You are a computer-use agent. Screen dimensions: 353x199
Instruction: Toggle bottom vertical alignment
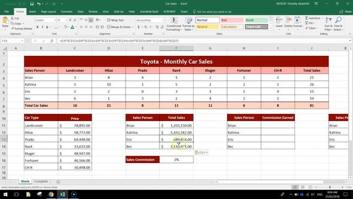pyautogui.click(x=90, y=20)
